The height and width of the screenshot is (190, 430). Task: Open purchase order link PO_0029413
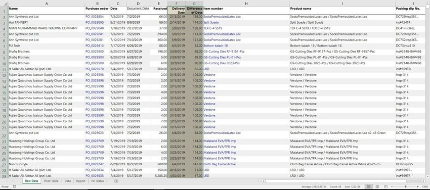tap(95, 45)
